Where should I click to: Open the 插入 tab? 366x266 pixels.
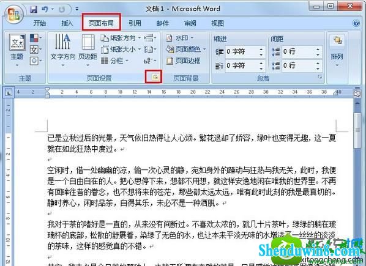pyautogui.click(x=67, y=23)
